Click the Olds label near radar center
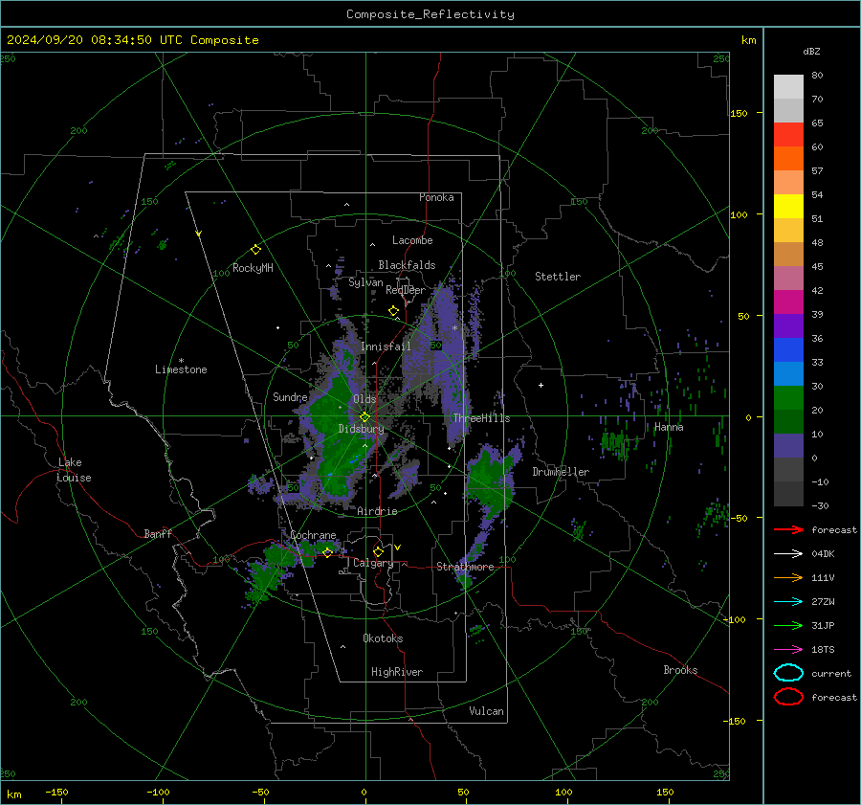The height and width of the screenshot is (805, 861). click(364, 398)
